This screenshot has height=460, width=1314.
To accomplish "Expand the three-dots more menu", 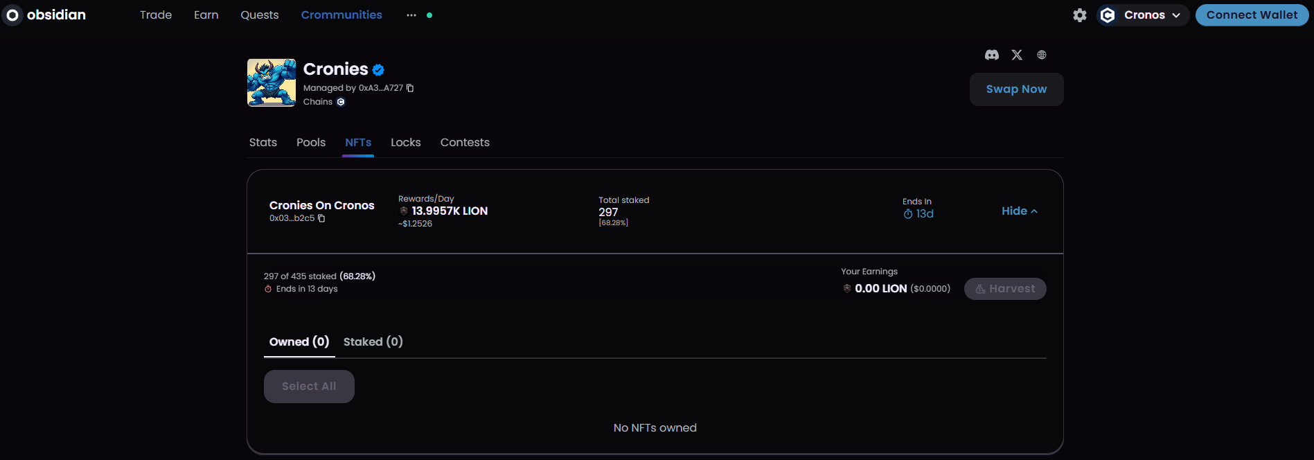I will tap(411, 15).
